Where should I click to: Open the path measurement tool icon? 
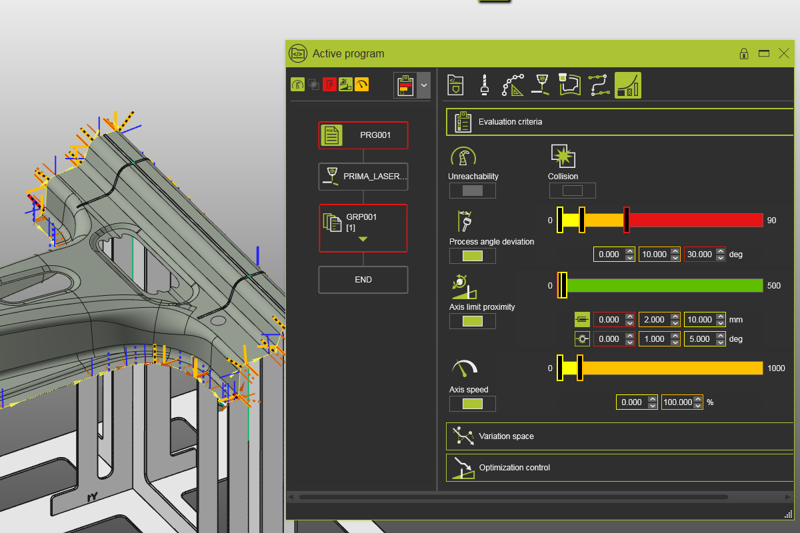pyautogui.click(x=512, y=85)
